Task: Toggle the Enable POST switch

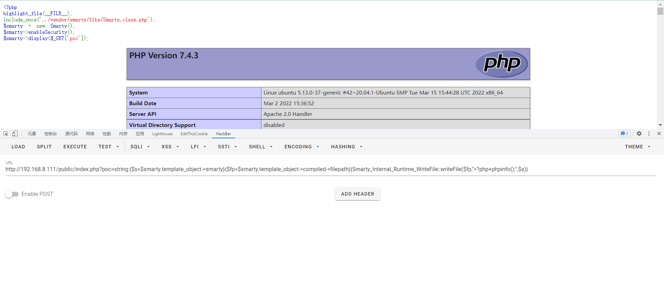Action: tap(12, 194)
